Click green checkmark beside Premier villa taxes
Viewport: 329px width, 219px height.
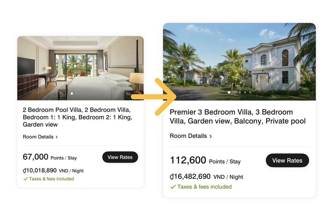173,187
